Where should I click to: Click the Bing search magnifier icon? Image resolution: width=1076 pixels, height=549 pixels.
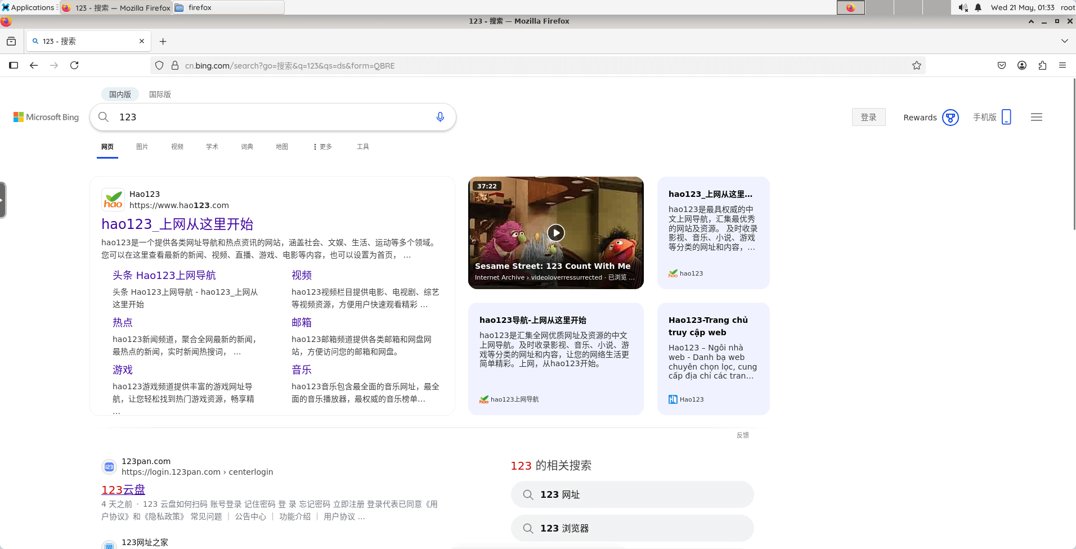coord(104,117)
